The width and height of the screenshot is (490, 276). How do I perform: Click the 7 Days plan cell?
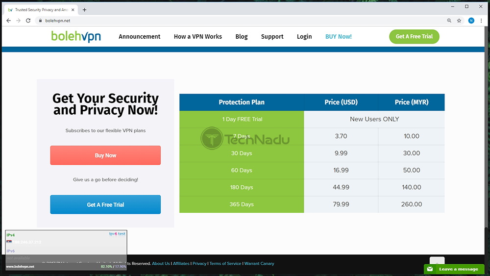pos(242,136)
